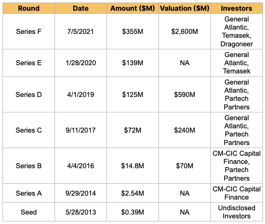Viewport: 265px width, 224px height.
Task: Click the 1/28/2020 date cell
Action: click(x=82, y=63)
